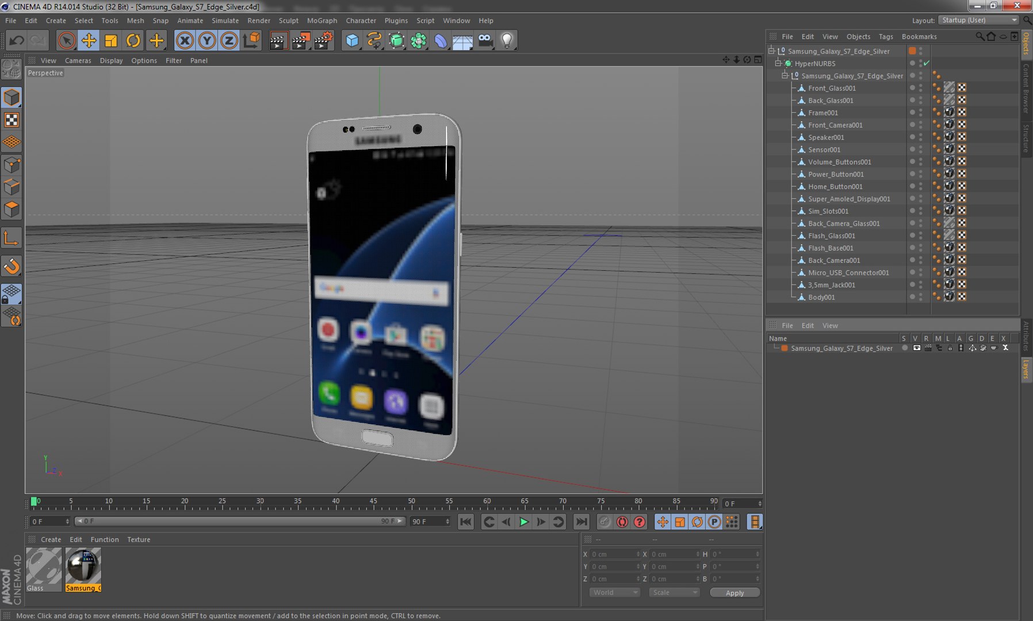Open Edit Render Settings
Screen dimensions: 1033x621
[323, 40]
